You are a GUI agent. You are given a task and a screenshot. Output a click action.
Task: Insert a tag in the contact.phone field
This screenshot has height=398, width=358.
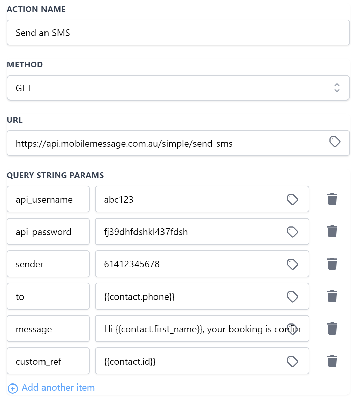(292, 296)
